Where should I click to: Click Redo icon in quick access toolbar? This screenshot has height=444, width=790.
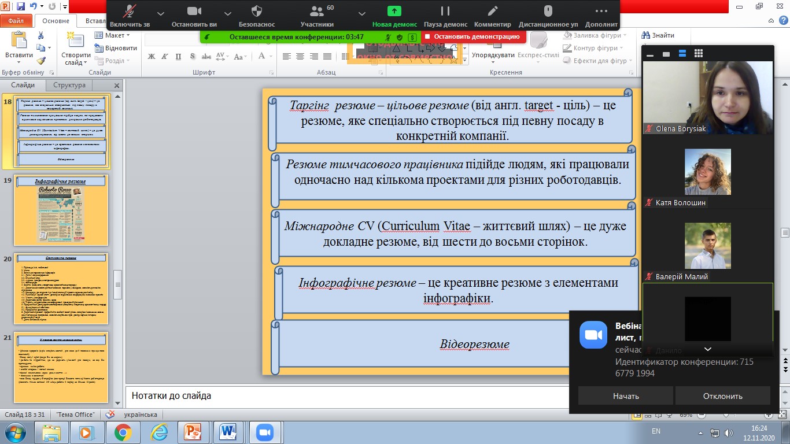tap(53, 8)
